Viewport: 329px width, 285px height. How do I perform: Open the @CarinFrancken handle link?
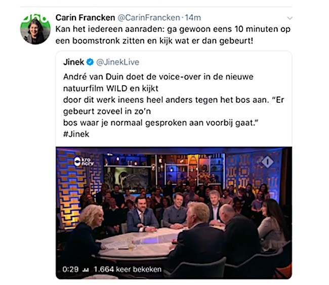pos(148,18)
